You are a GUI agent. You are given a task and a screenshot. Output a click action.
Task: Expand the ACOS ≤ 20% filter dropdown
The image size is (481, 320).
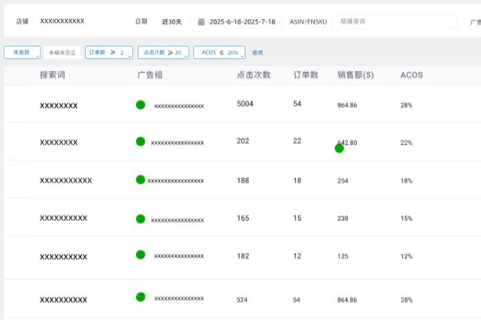click(219, 53)
